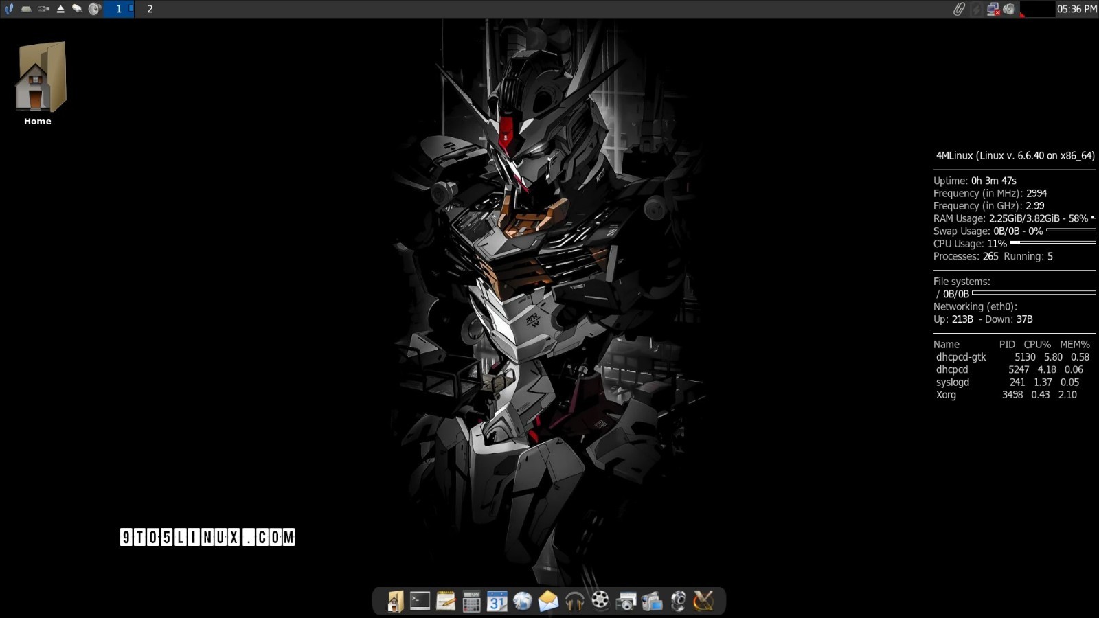
Task: Open the webcam application from the dock
Action: (x=680, y=601)
